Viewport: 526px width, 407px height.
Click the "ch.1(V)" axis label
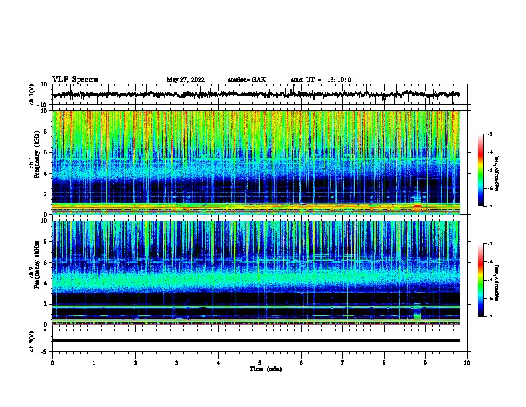[x=32, y=94]
